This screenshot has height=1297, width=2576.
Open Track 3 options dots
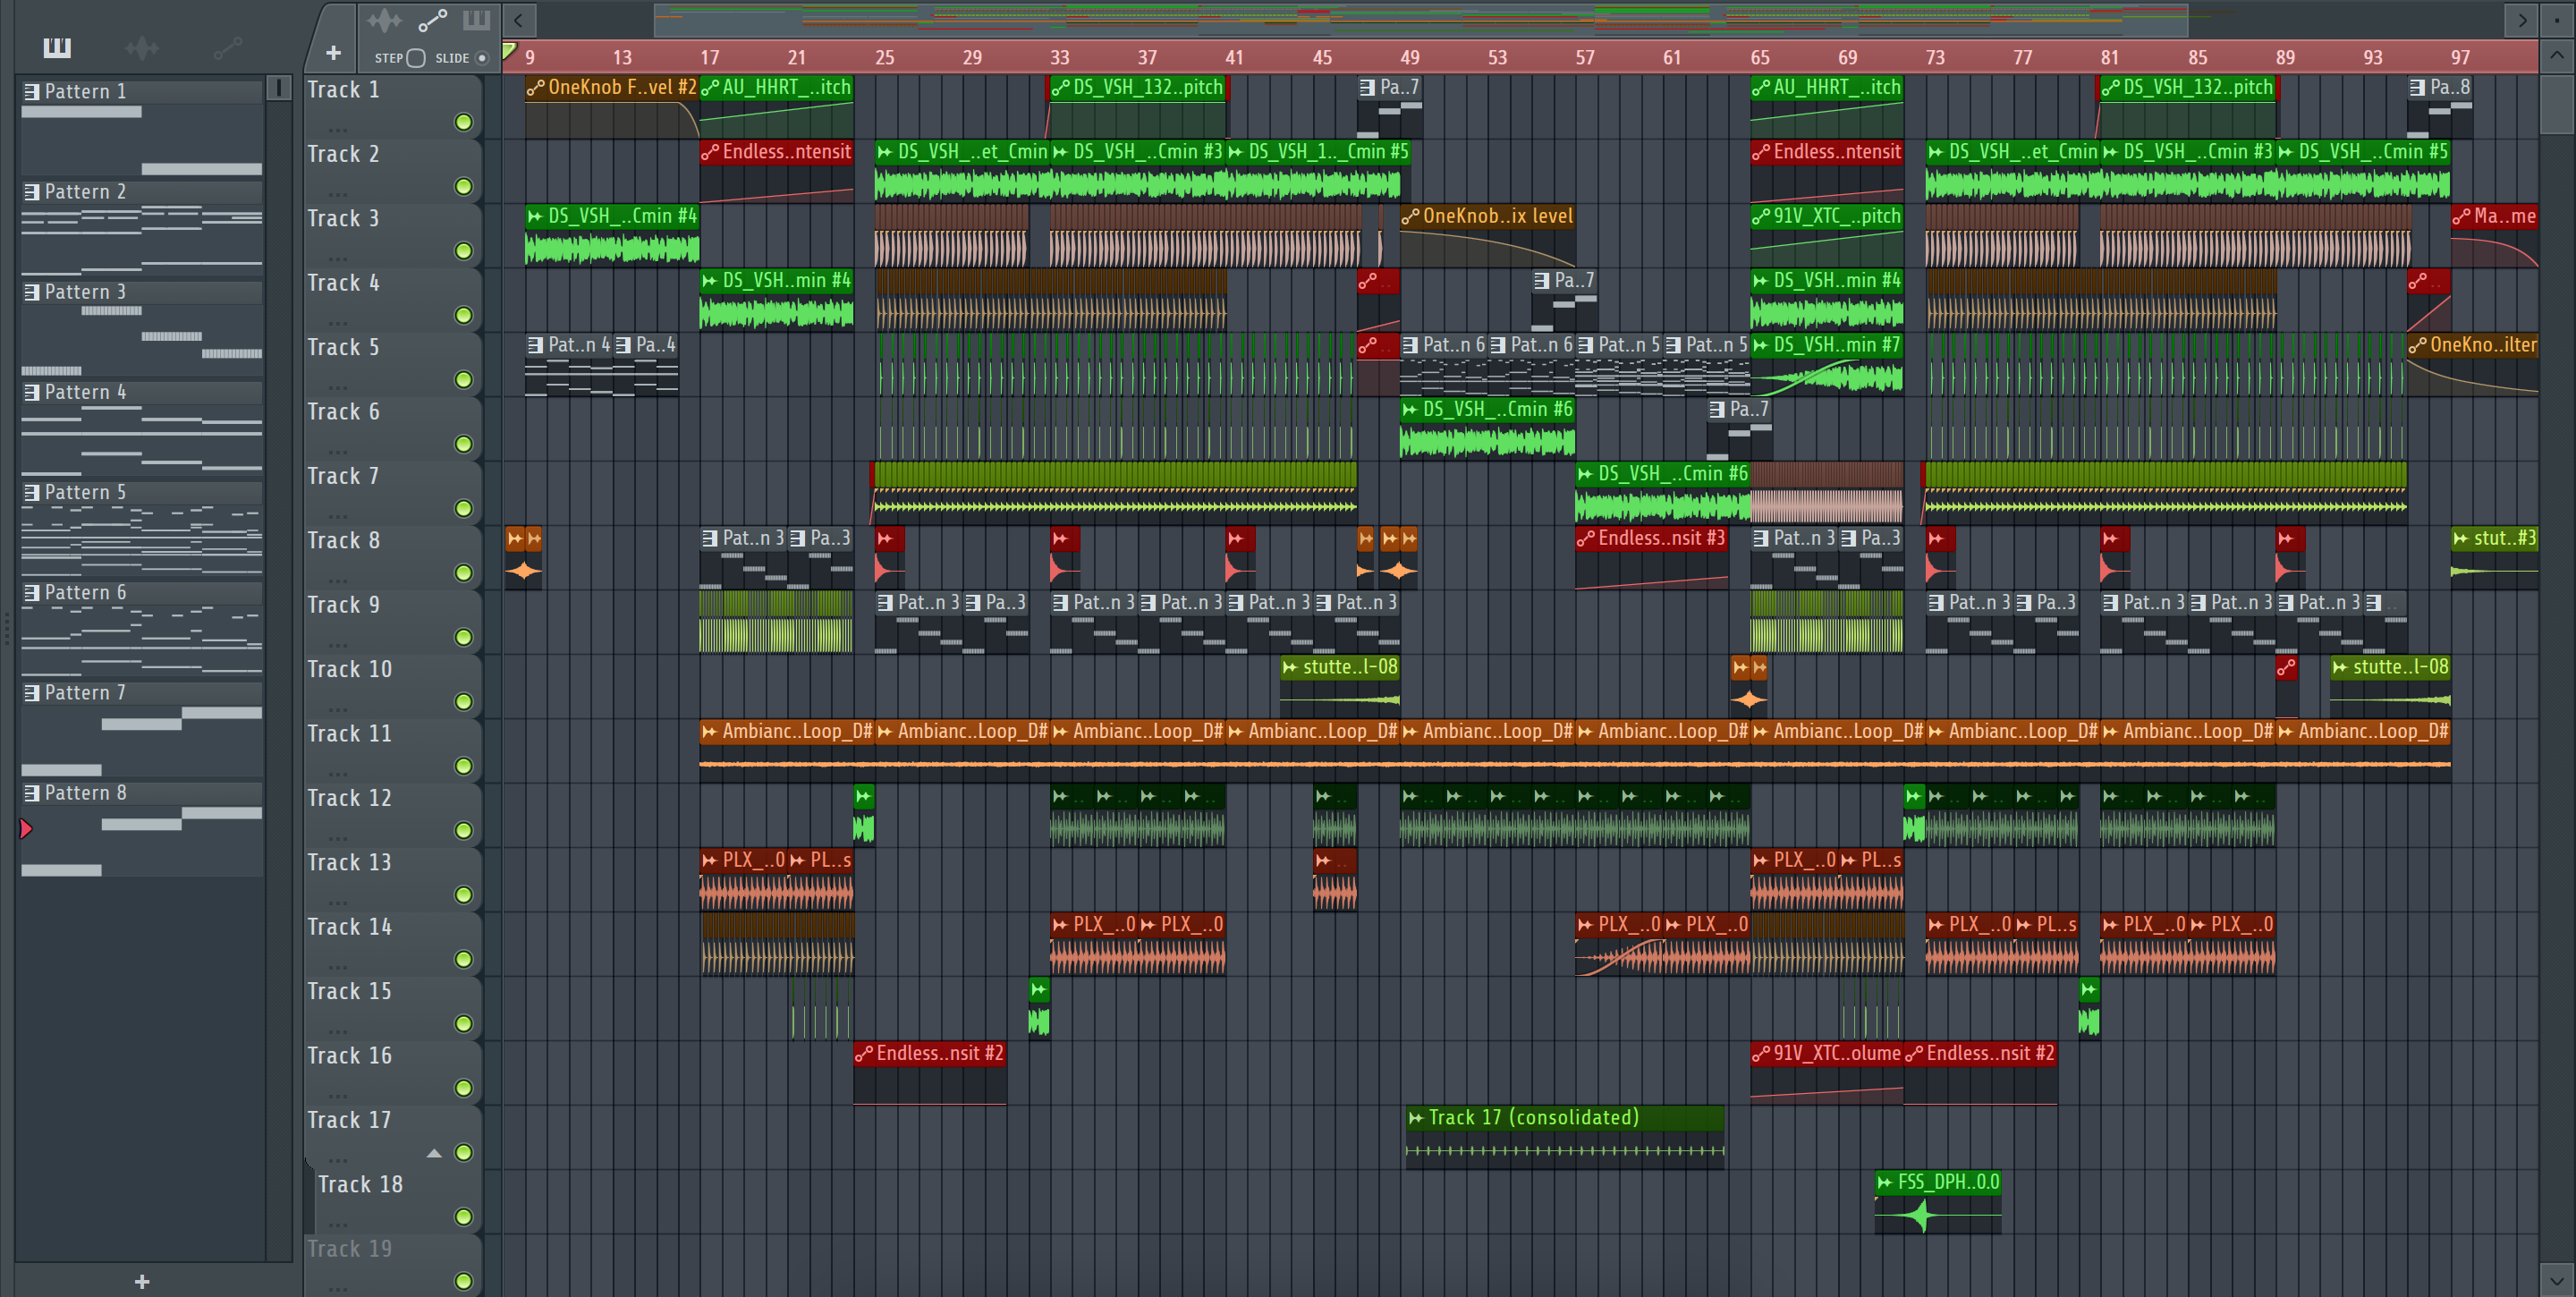pyautogui.click(x=338, y=258)
